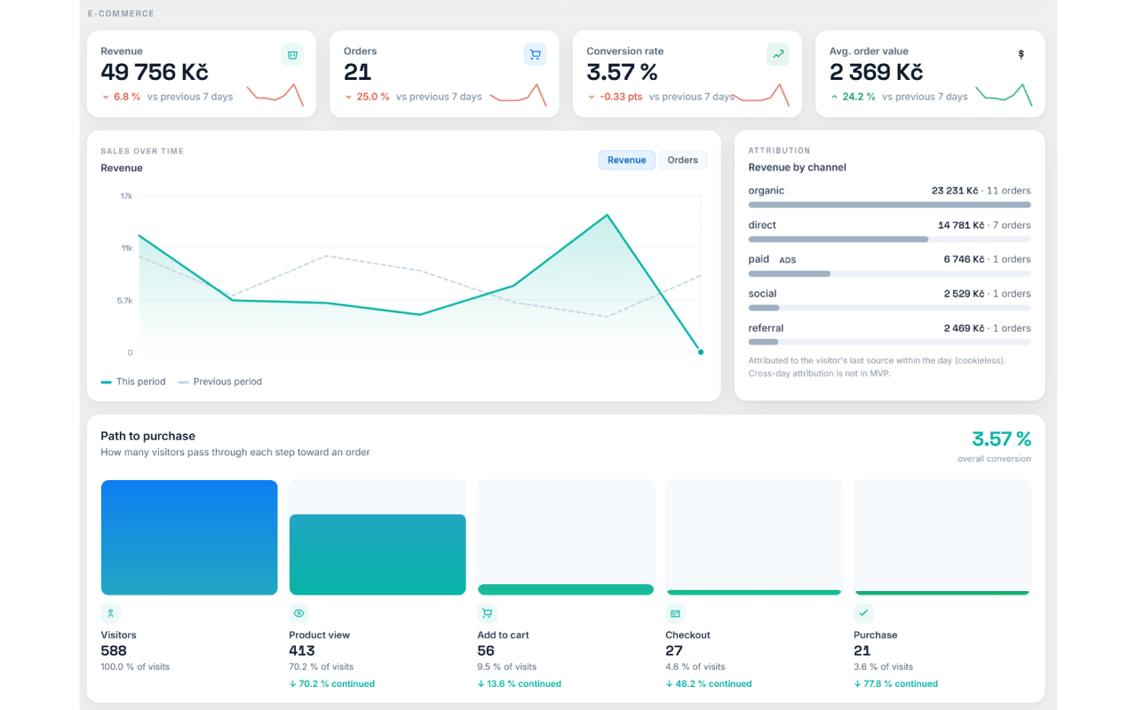Click the Visitors person icon
The image size is (1137, 710).
tap(110, 613)
